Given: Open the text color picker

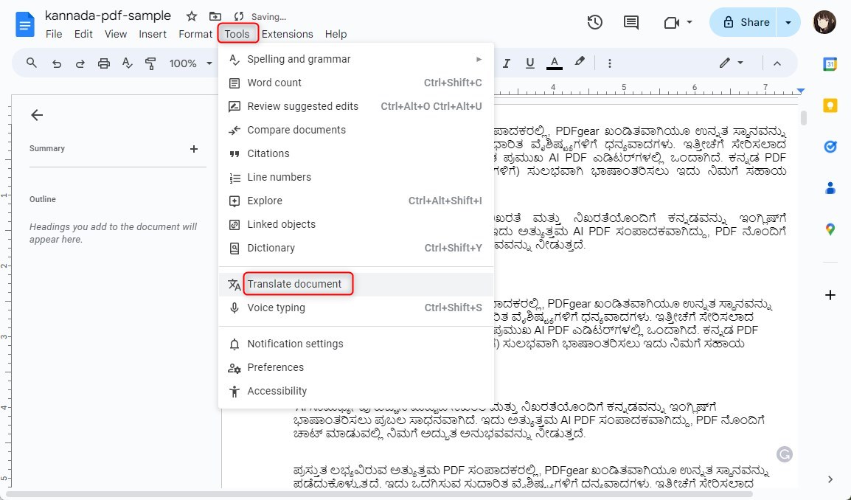Looking at the screenshot, I should (554, 63).
